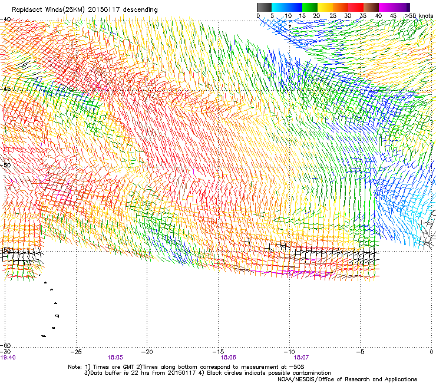Click the legend scale label '35'
The width and height of the screenshot is (436, 383).
(x=363, y=16)
